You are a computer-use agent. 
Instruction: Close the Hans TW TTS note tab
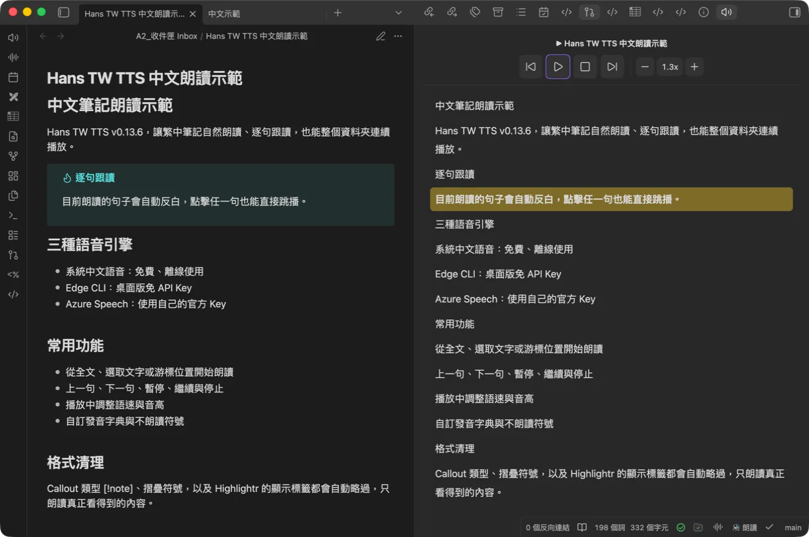point(193,14)
